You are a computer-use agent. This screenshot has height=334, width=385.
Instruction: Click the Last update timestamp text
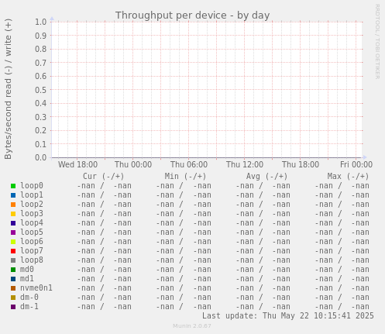pyautogui.click(x=288, y=316)
